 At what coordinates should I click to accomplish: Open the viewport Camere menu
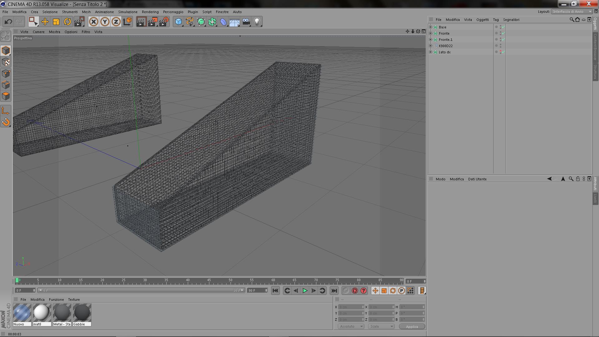tap(38, 32)
